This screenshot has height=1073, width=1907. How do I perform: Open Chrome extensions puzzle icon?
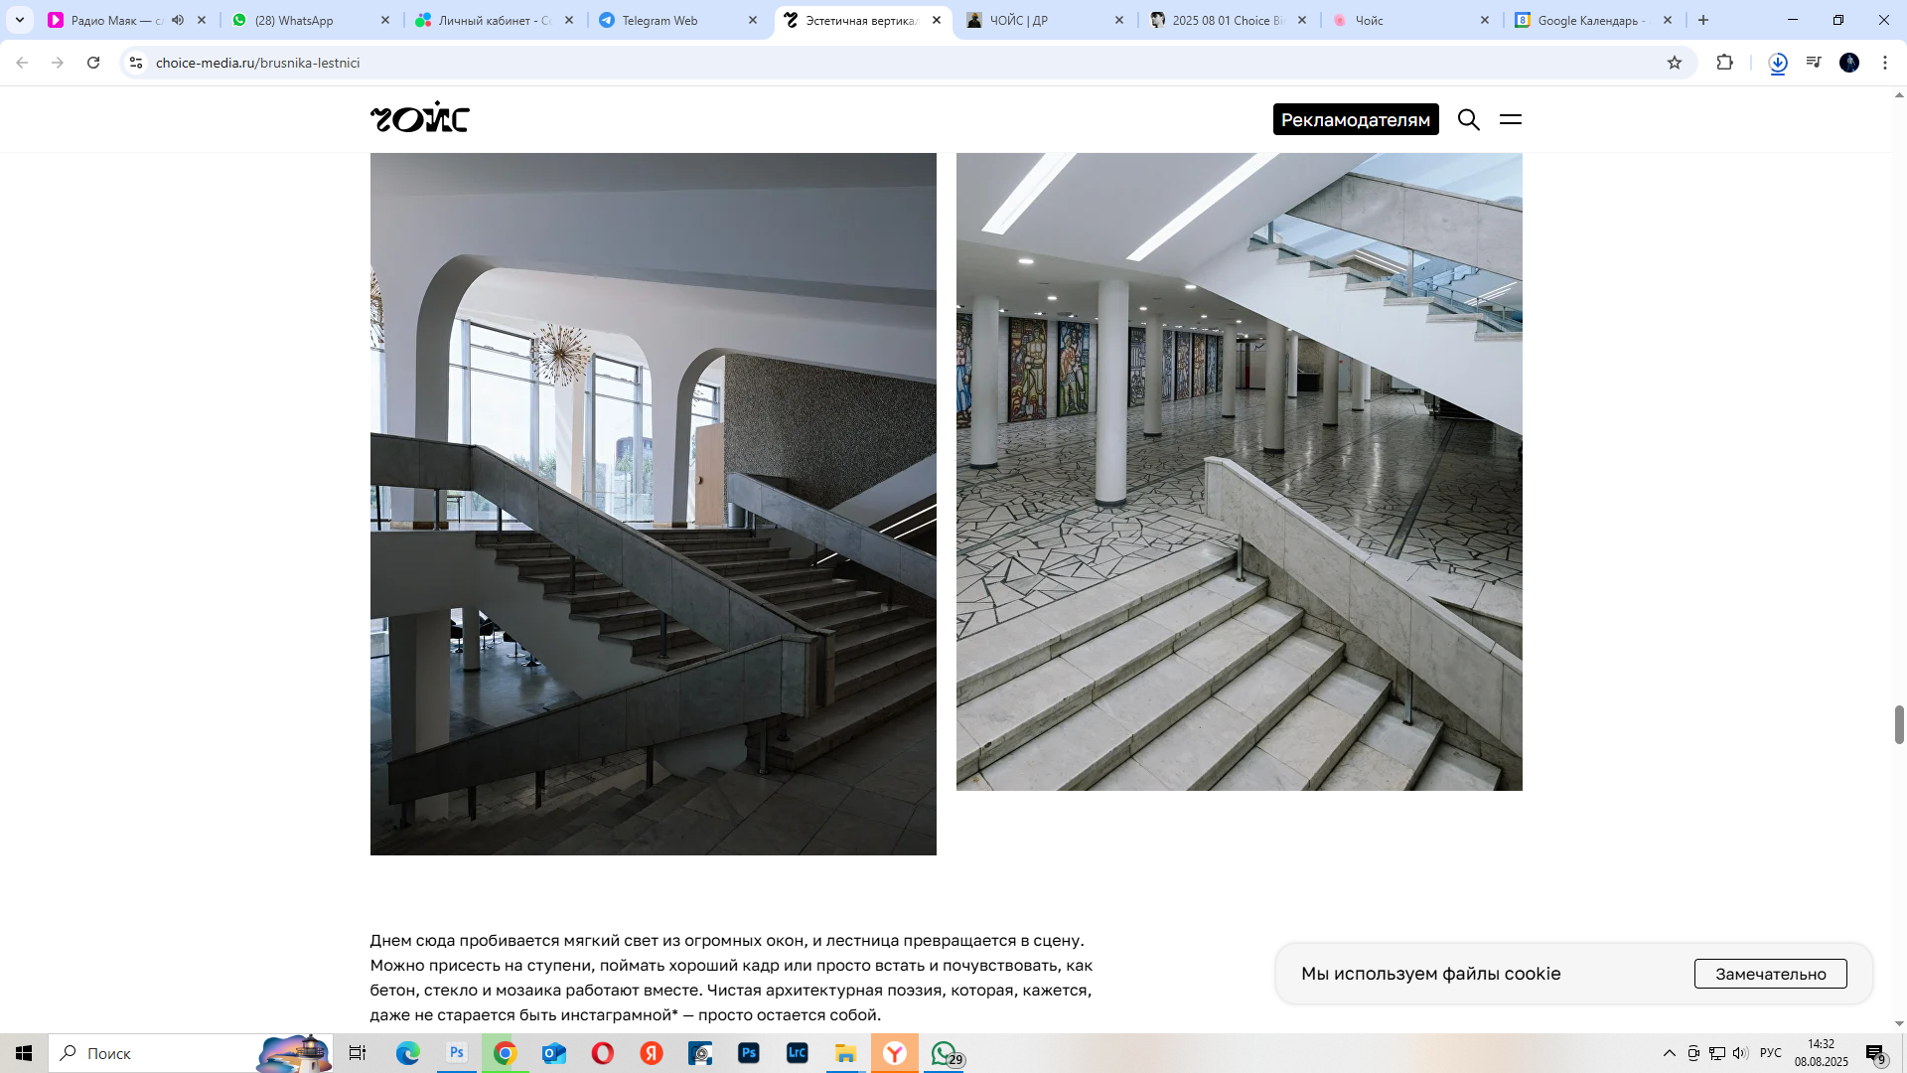(x=1724, y=63)
